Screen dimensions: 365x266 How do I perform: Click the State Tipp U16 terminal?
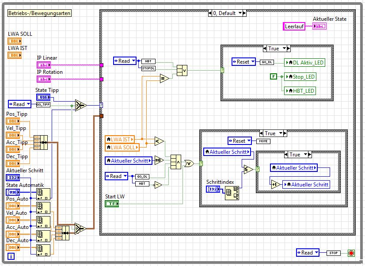coord(43,97)
